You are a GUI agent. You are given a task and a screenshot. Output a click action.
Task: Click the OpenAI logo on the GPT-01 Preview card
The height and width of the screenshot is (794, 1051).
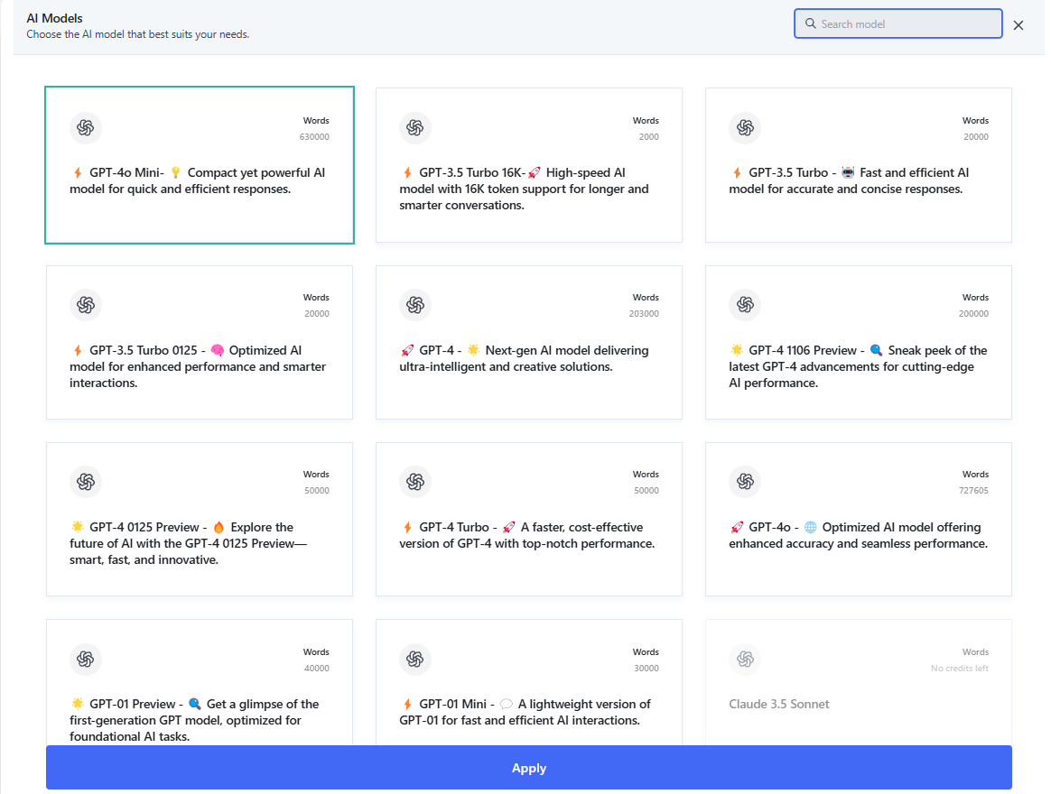click(x=86, y=660)
